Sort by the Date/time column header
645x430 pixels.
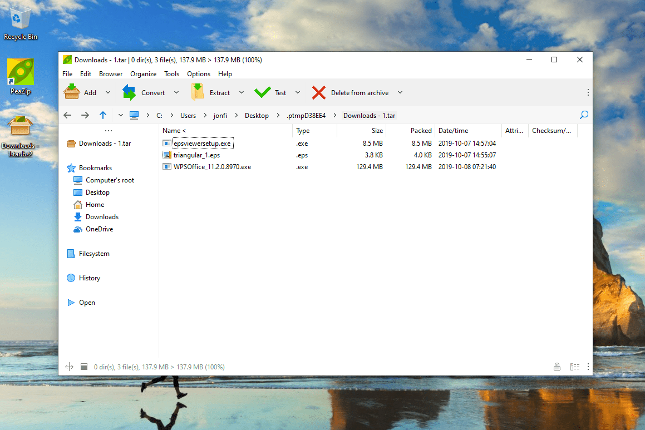(468, 131)
